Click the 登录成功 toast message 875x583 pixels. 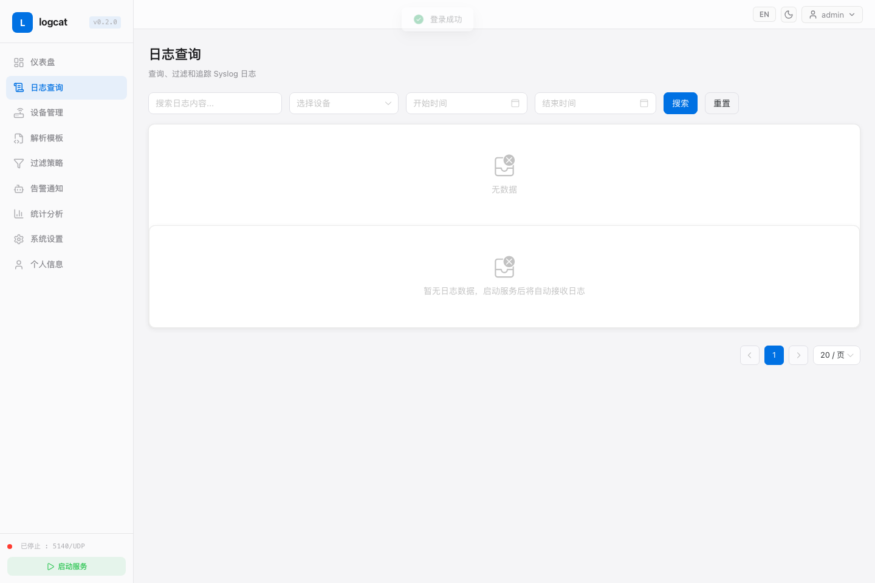click(x=437, y=19)
